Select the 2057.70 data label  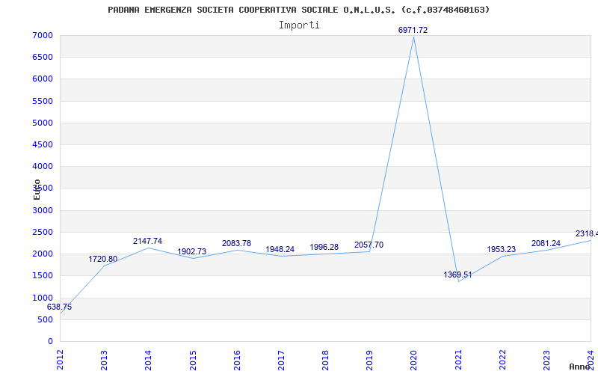[x=369, y=245]
